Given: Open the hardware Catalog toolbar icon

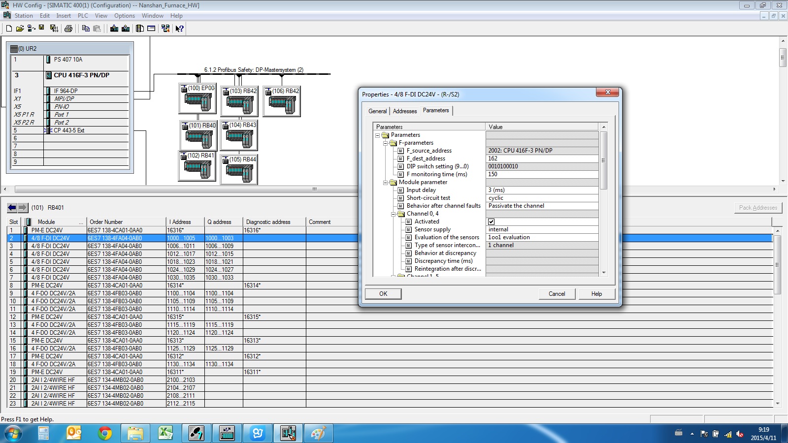Looking at the screenshot, I should pyautogui.click(x=151, y=29).
